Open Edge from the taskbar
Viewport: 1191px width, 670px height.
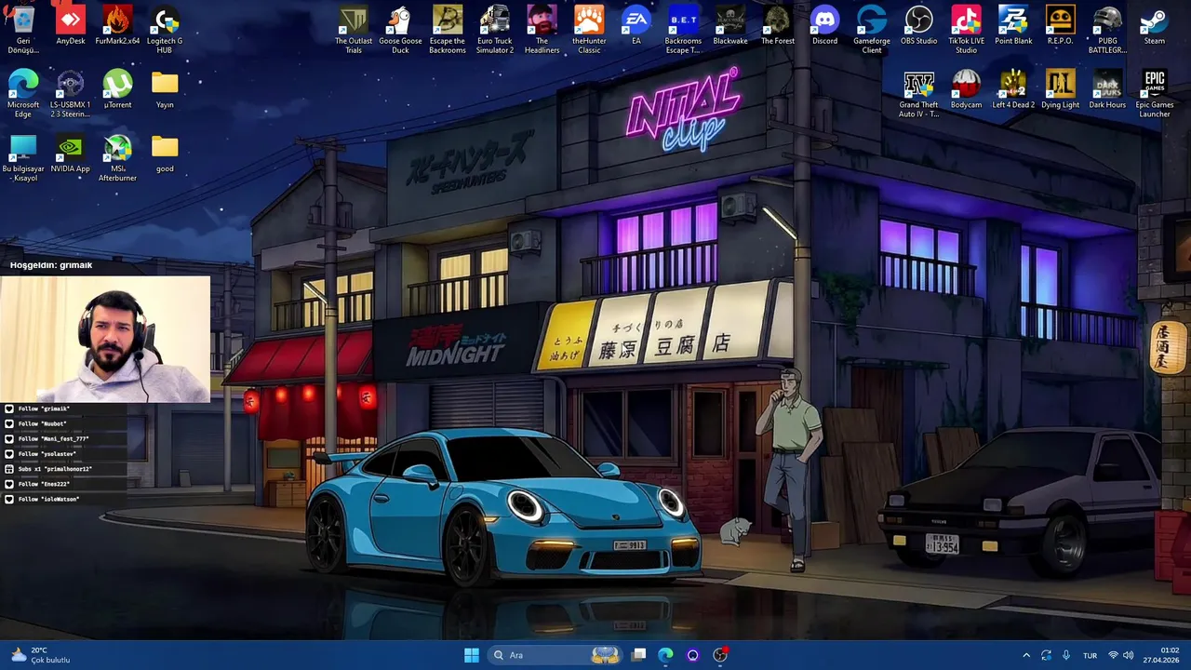tap(665, 655)
